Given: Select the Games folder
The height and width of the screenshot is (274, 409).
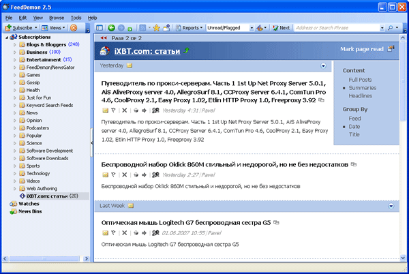Looking at the screenshot, I should 33,75.
